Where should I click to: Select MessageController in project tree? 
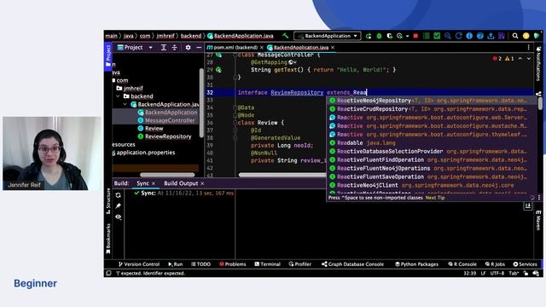tap(166, 120)
